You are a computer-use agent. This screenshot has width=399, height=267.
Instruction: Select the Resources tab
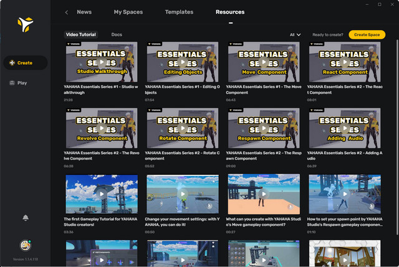[230, 12]
